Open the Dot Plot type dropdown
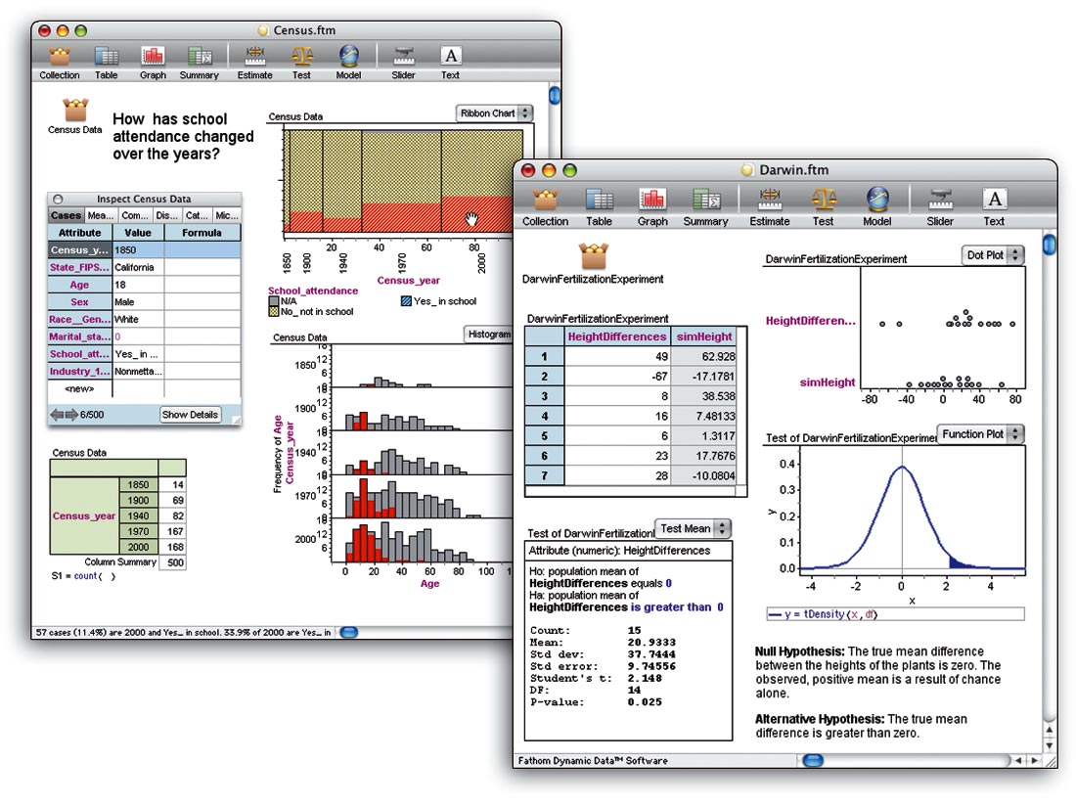1076x807 pixels. point(993,255)
